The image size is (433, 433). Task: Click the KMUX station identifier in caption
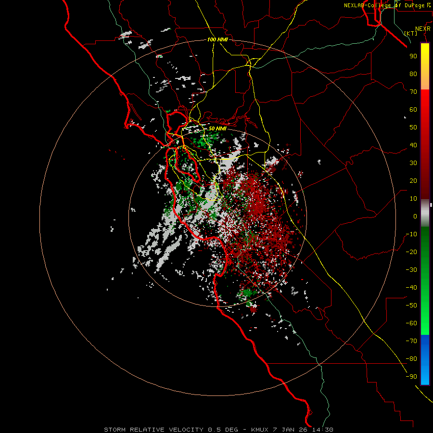pyautogui.click(x=260, y=430)
